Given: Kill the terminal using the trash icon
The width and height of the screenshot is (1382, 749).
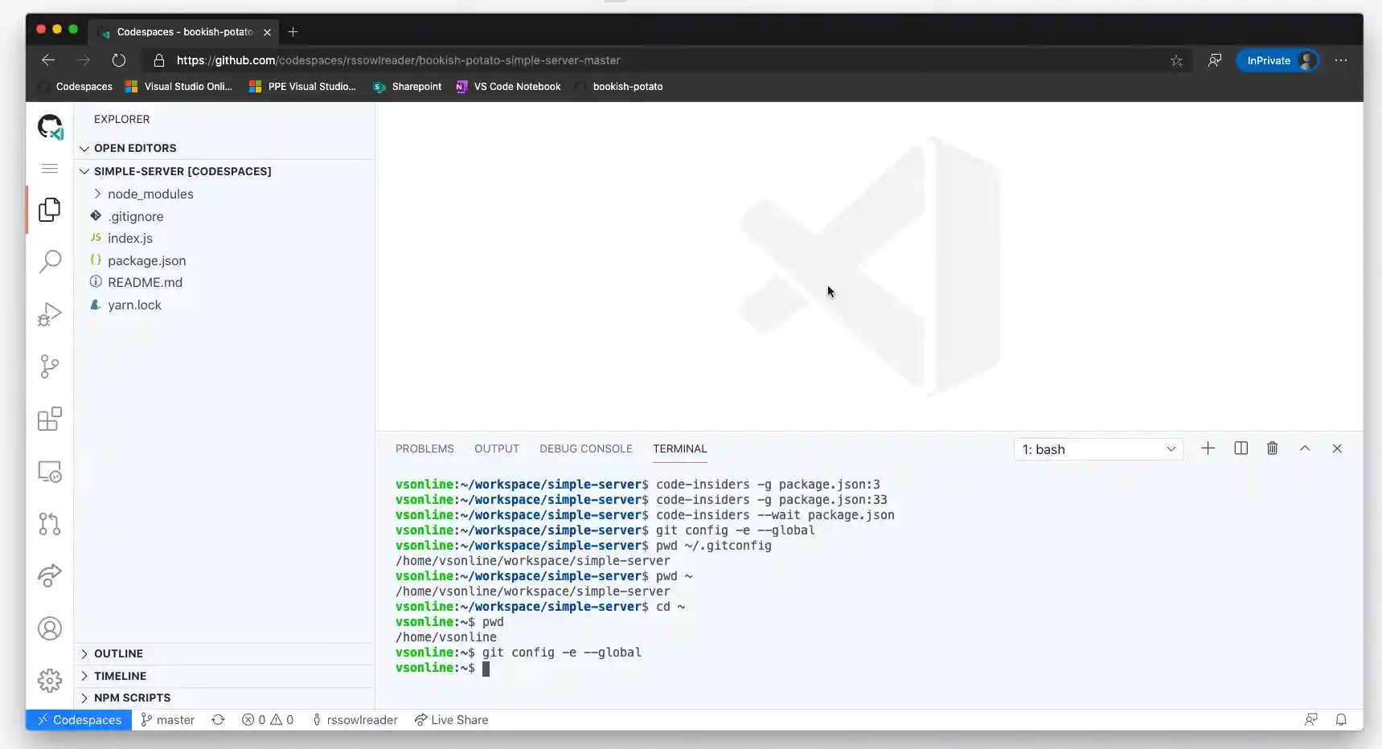Looking at the screenshot, I should point(1272,448).
